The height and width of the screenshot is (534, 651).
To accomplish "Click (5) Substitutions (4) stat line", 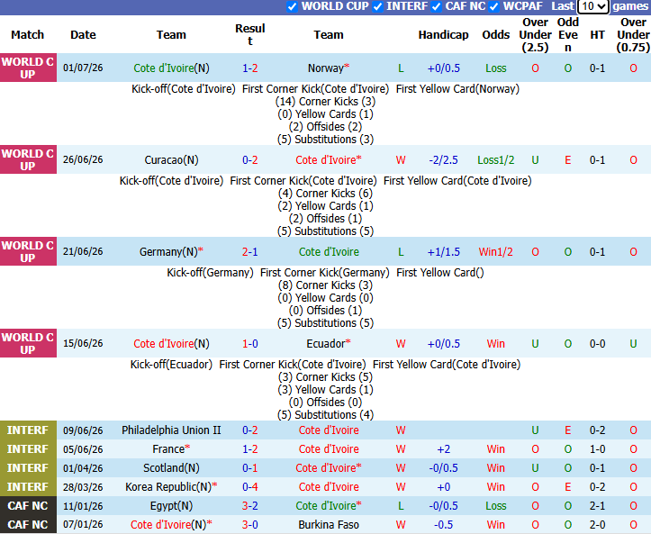I will [x=326, y=414].
